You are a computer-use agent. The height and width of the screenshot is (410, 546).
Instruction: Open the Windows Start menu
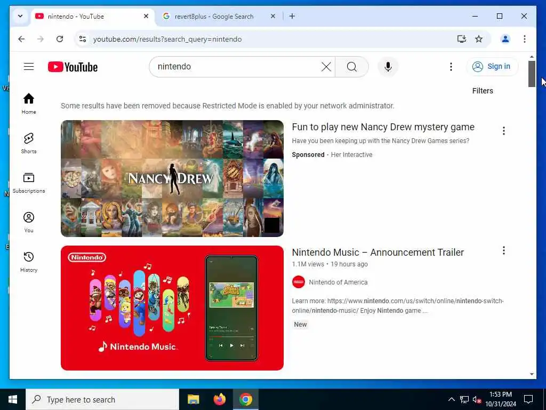coord(13,399)
